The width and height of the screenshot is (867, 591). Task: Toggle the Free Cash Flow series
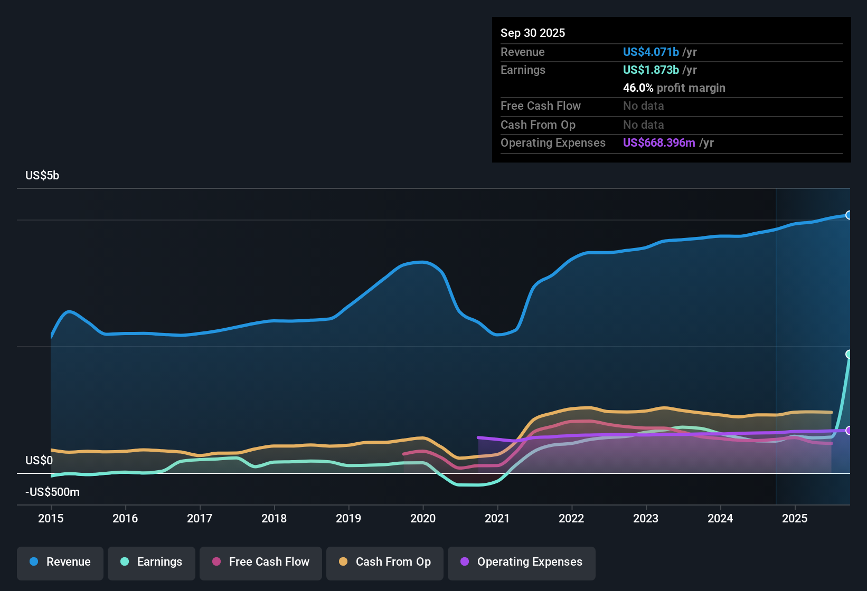(261, 562)
